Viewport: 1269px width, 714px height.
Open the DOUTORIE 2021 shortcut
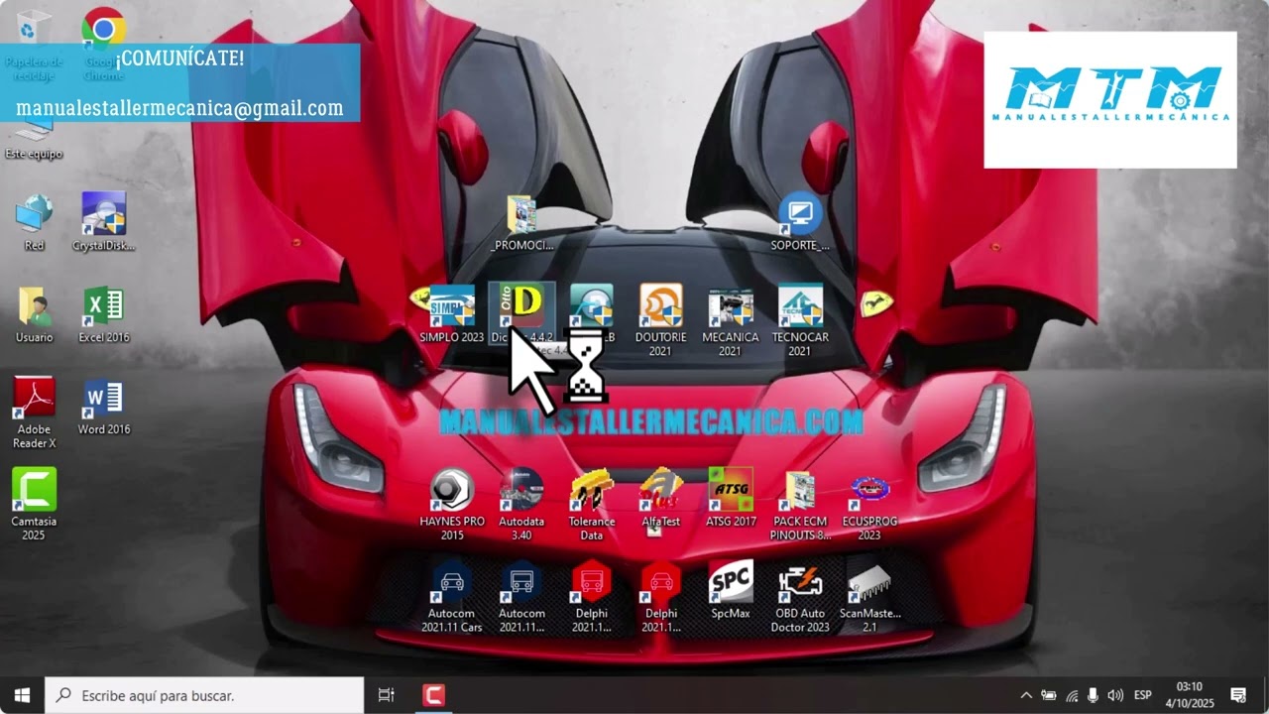click(660, 319)
